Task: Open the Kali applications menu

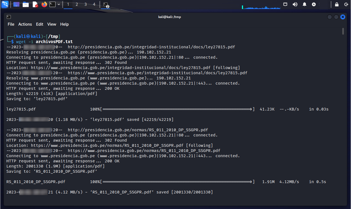Action: coord(5,4)
